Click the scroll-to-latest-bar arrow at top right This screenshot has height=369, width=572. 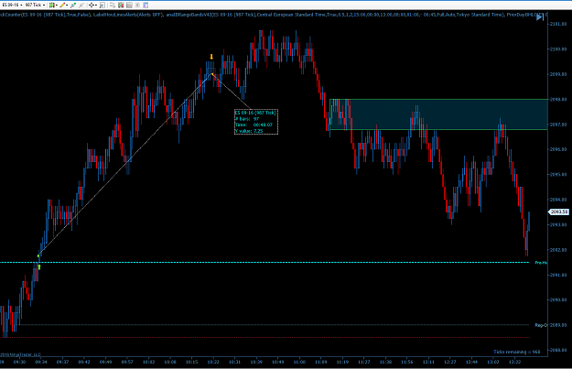pyautogui.click(x=540, y=17)
